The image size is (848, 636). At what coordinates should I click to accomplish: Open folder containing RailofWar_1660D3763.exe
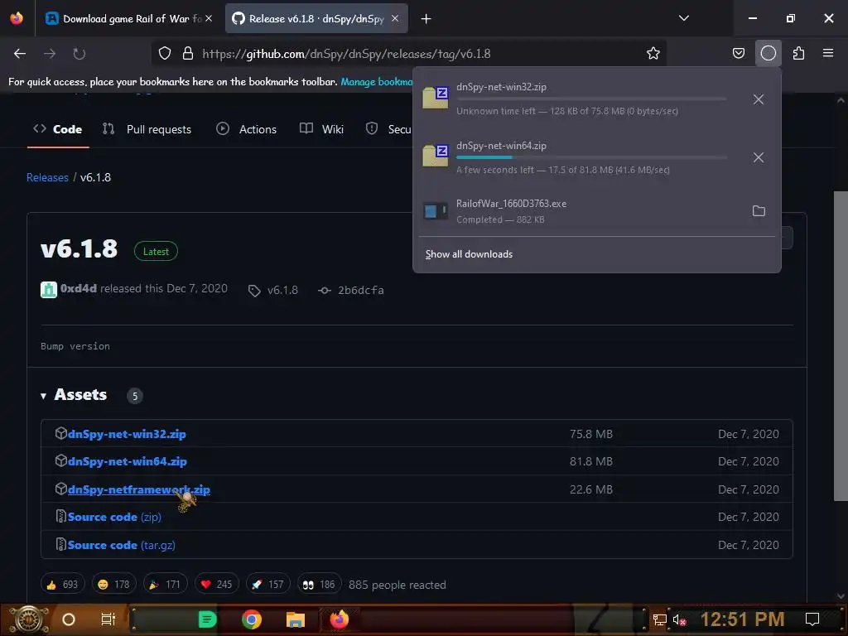[759, 211]
